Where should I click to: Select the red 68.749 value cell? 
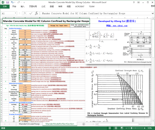coord(25,105)
